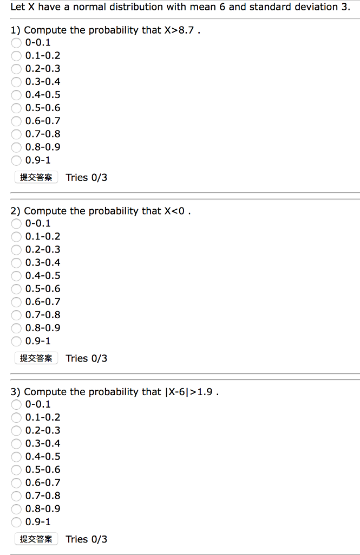Image resolution: width=360 pixels, height=555 pixels.
Task: Choose 0.5-0.6 for question 3
Action: 16,469
